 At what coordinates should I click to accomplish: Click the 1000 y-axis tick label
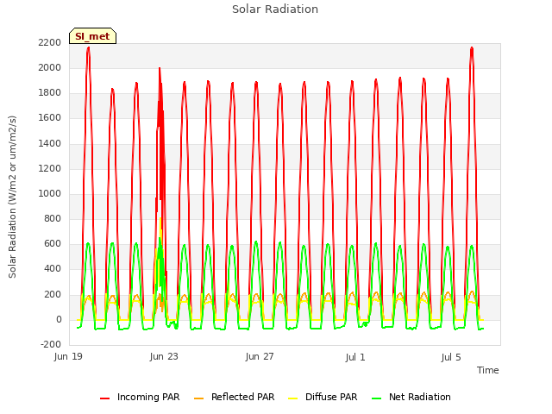[50, 194]
